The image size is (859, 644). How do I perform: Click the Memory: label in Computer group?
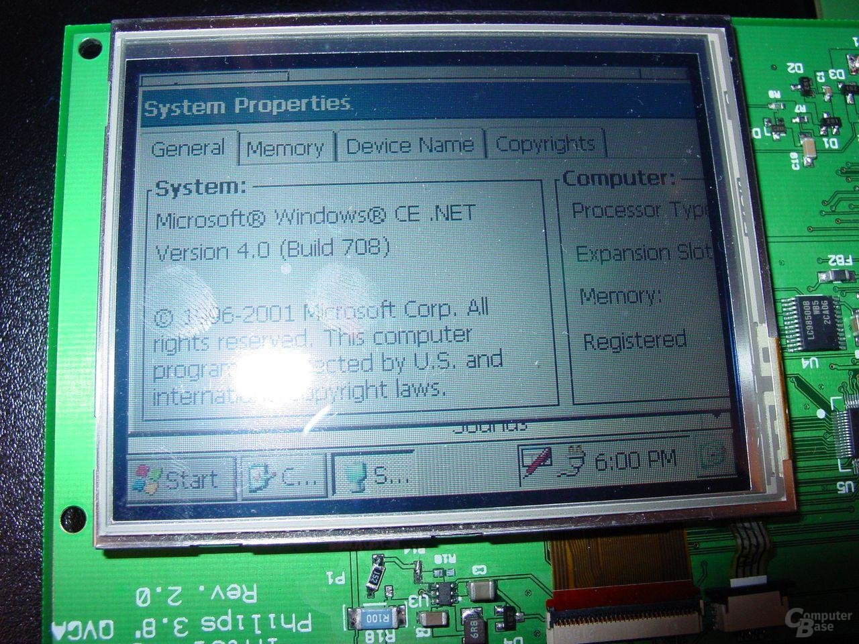pos(621,295)
